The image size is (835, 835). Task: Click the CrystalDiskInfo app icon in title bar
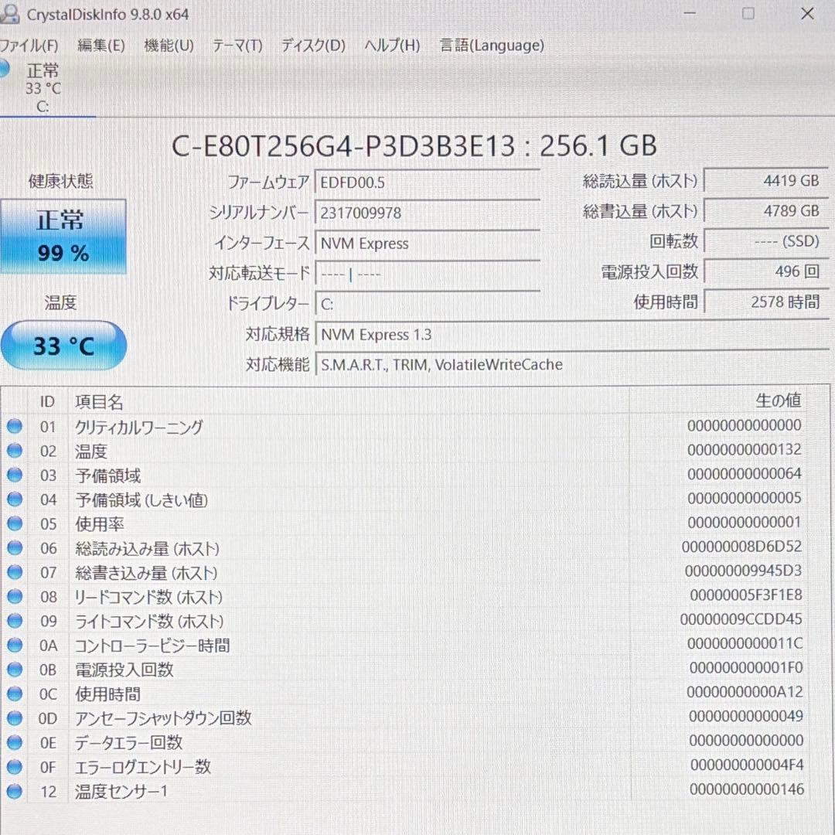(9, 14)
